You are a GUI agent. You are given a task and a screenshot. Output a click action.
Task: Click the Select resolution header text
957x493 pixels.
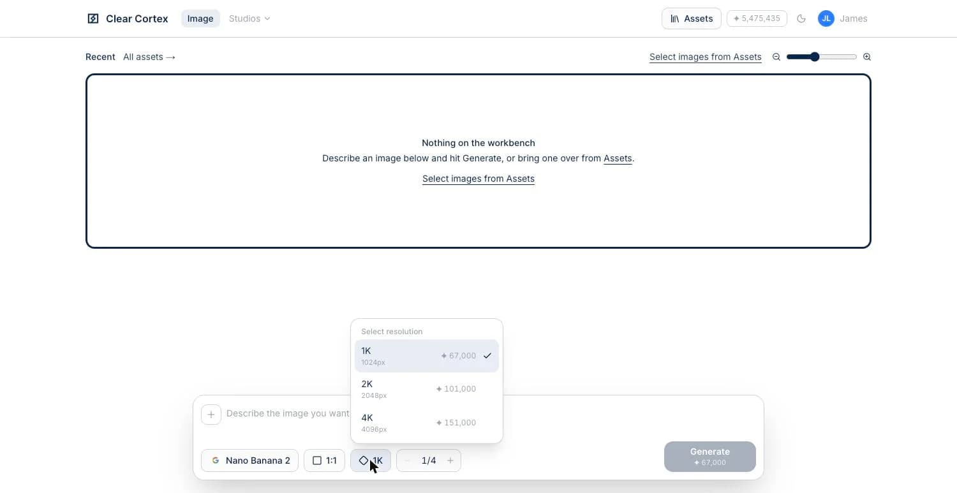point(392,332)
